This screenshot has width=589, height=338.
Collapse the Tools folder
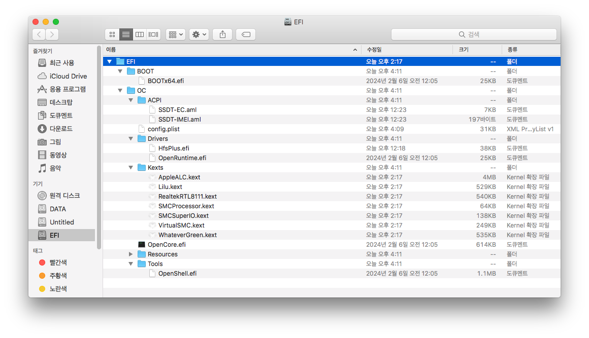point(130,264)
